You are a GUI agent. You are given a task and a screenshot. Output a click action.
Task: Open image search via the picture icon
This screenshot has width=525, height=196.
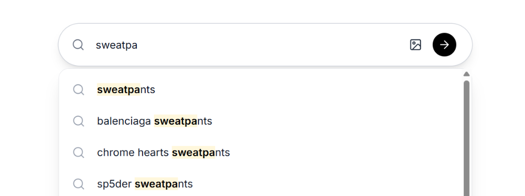pos(416,45)
